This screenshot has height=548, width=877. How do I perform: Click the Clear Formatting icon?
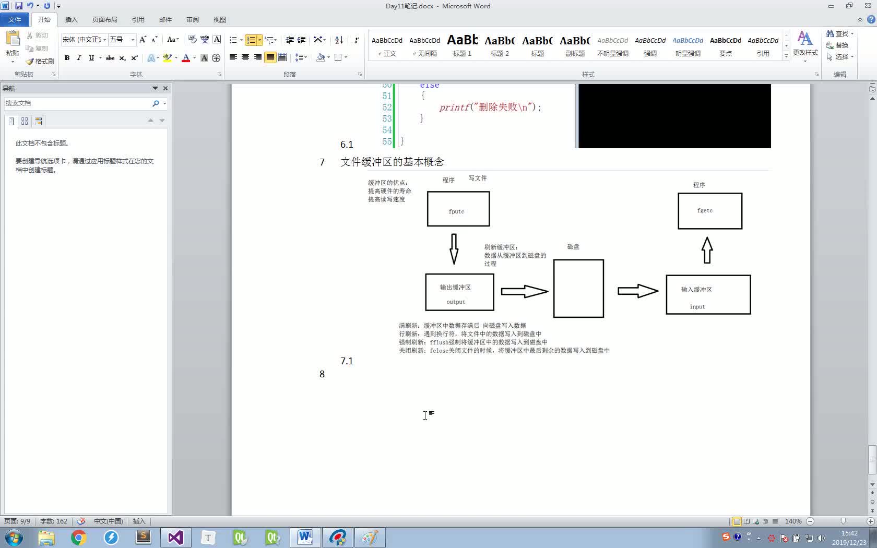192,40
